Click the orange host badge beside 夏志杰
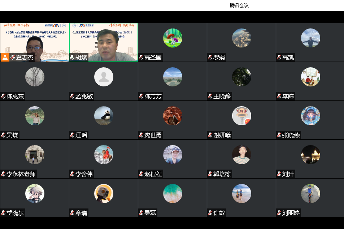Viewport: 344px width, 229px height. (x=5, y=57)
